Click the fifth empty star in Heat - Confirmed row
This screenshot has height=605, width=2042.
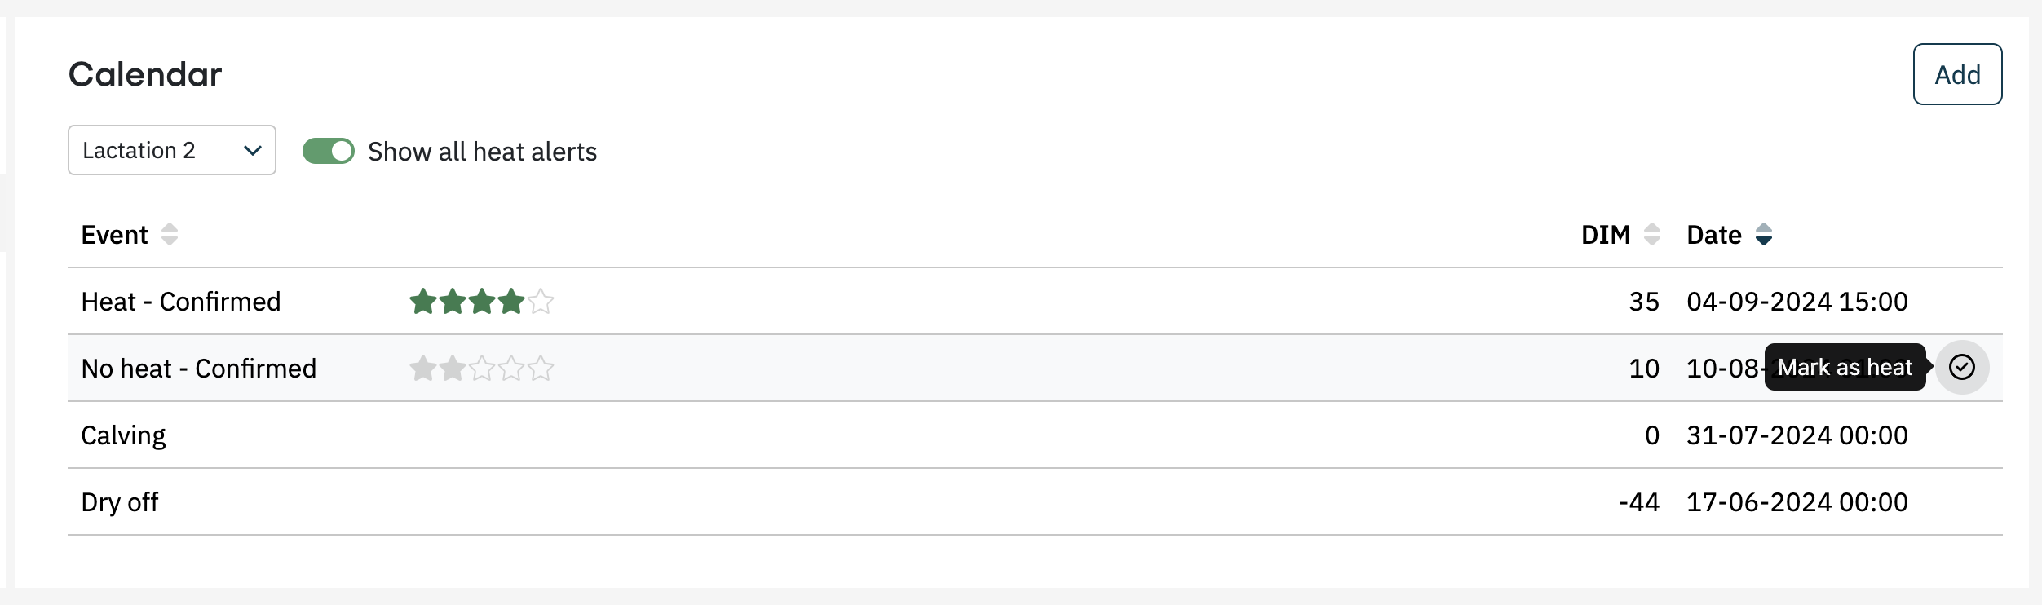click(541, 302)
